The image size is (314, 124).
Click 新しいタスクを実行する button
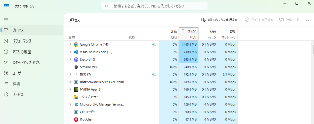coord(219,20)
